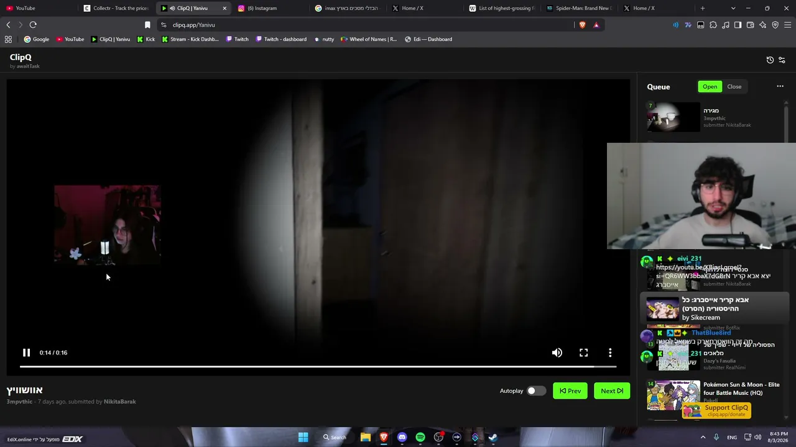Open Spotify from the taskbar
Screen dimensions: 796x447
pos(420,437)
